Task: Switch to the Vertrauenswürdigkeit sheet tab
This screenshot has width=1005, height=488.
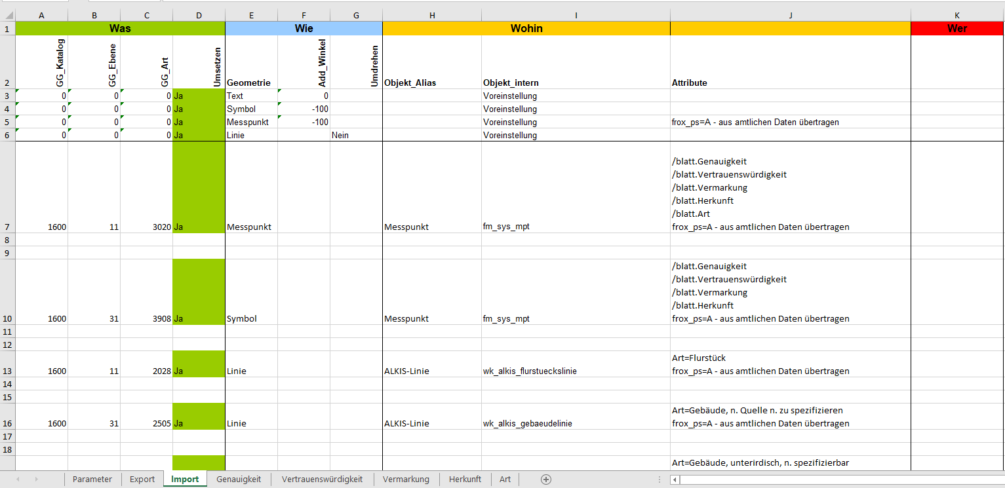Action: 322,479
